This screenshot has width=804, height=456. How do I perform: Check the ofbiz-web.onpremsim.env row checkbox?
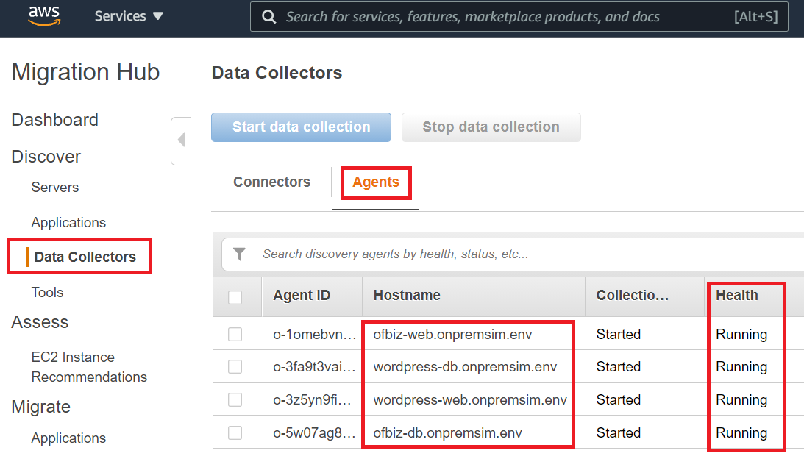pyautogui.click(x=235, y=335)
